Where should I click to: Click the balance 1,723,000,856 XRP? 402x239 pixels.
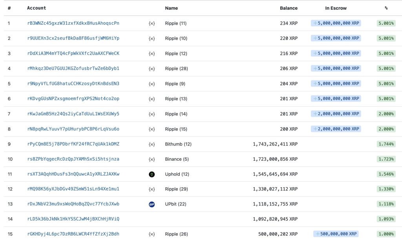pyautogui.click(x=275, y=159)
